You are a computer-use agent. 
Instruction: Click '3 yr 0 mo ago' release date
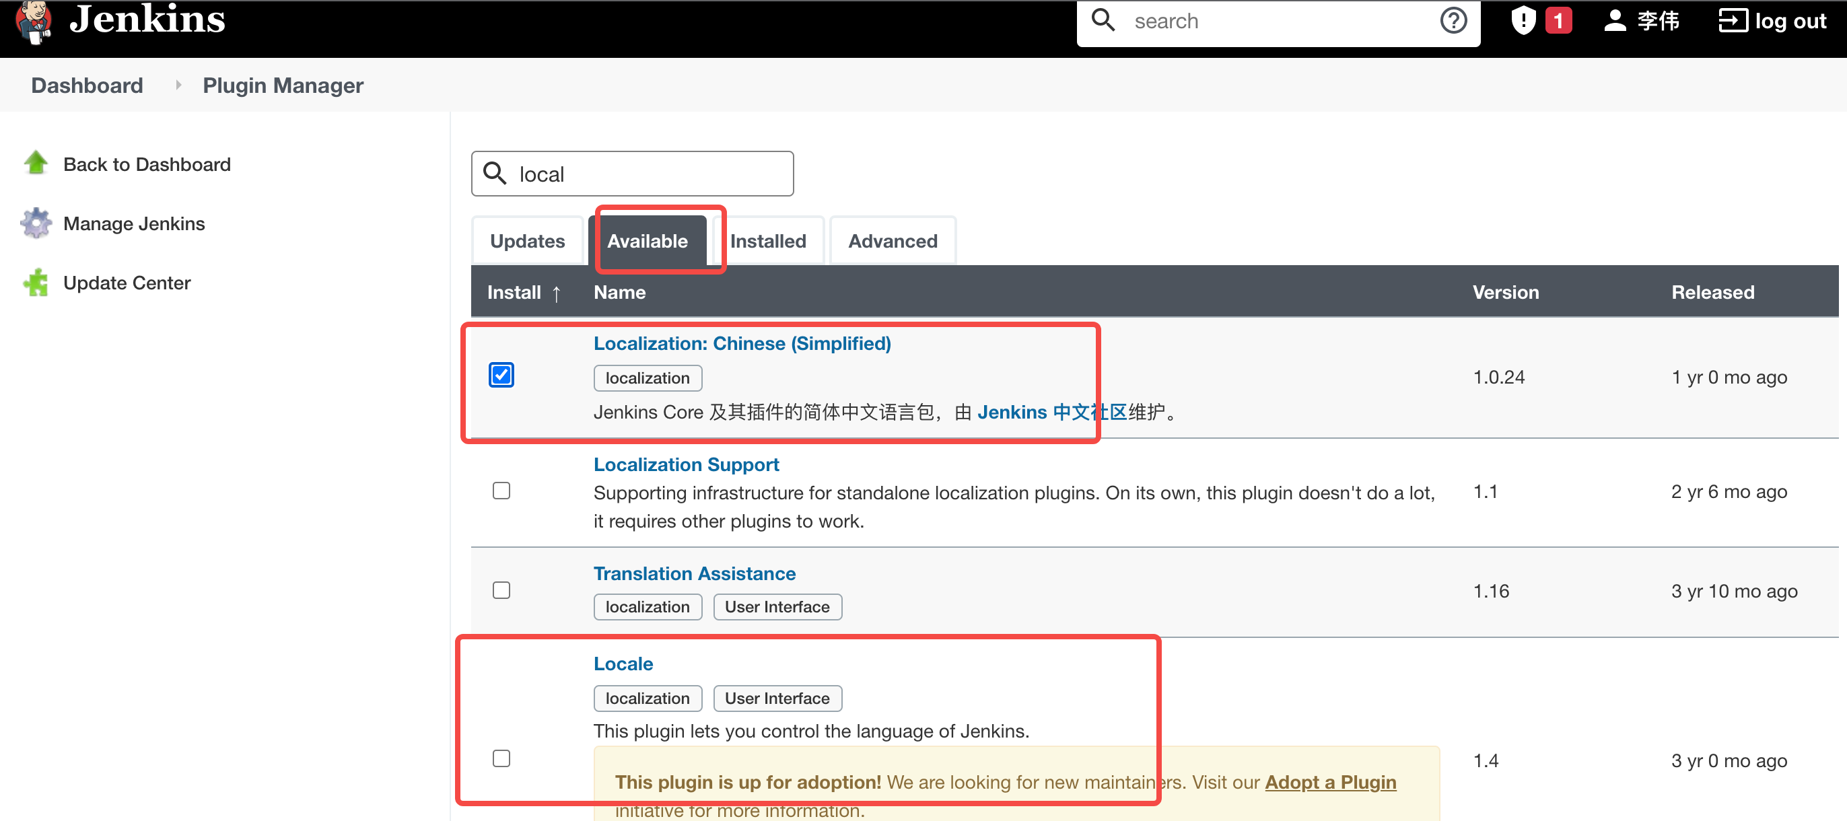coord(1729,760)
